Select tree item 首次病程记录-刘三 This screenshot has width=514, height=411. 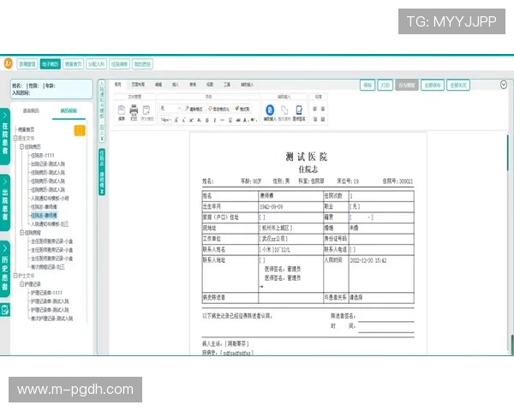[48, 267]
